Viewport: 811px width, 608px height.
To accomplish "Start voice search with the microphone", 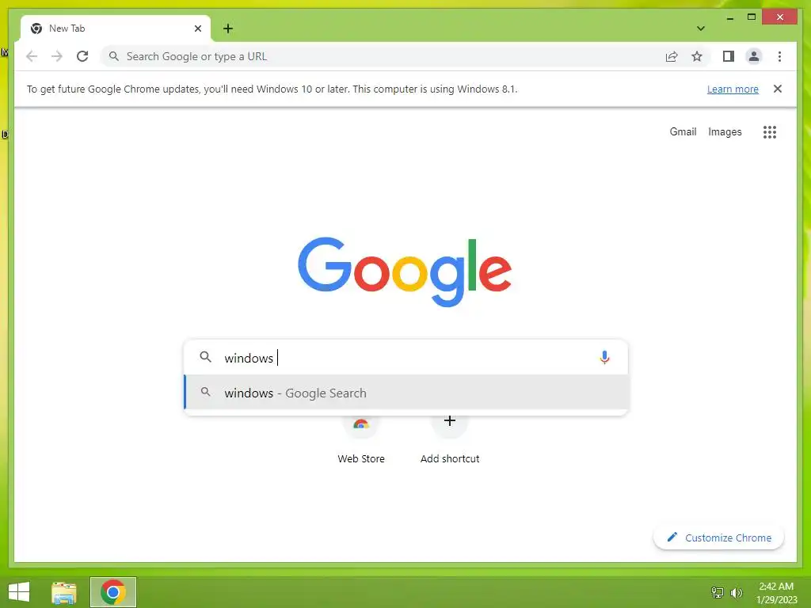I will [604, 357].
